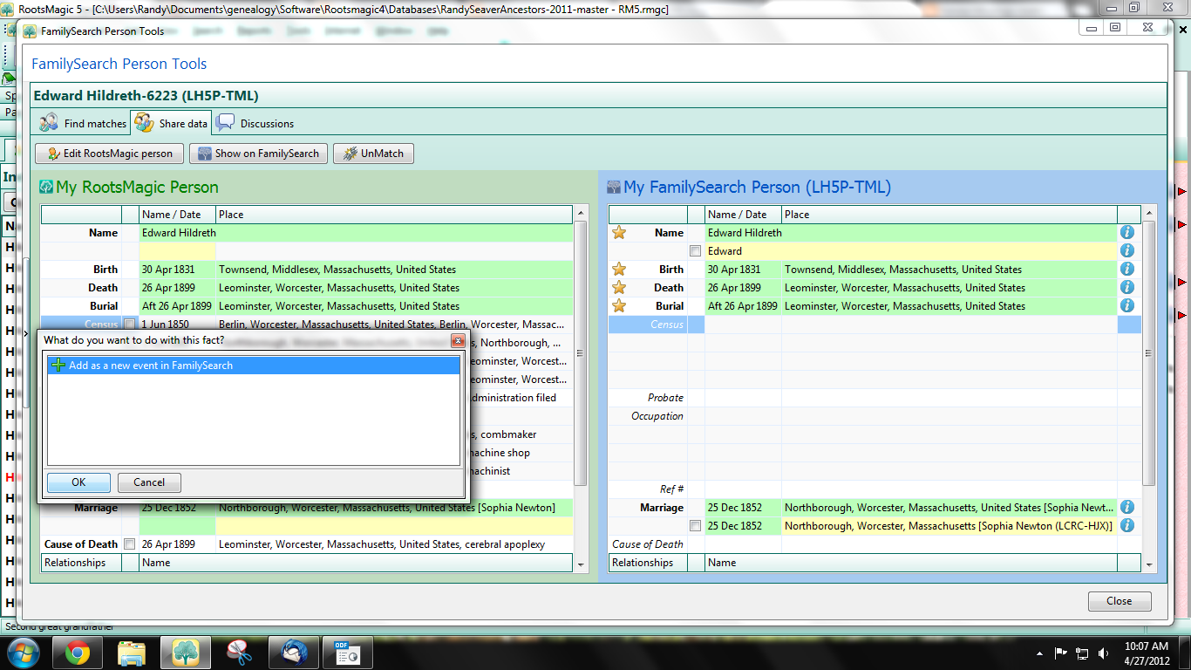Image resolution: width=1191 pixels, height=670 pixels.
Task: Check the alternate marriage 25 Dec 1852 checkbox
Action: [x=696, y=526]
